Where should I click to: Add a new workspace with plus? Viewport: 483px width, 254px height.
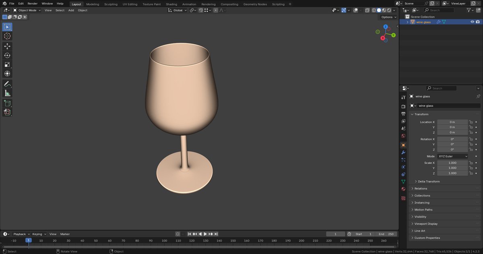pyautogui.click(x=290, y=4)
